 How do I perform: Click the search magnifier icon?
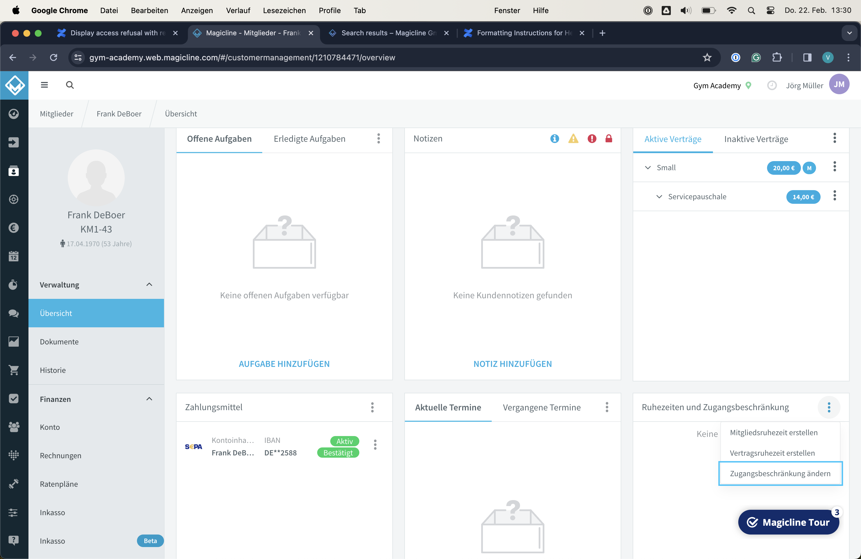click(x=70, y=85)
